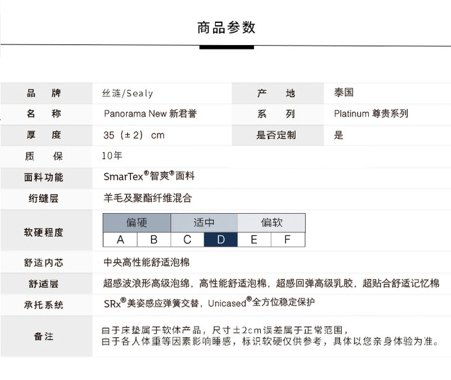Click brand value 丝涟/Sealy

(x=127, y=93)
